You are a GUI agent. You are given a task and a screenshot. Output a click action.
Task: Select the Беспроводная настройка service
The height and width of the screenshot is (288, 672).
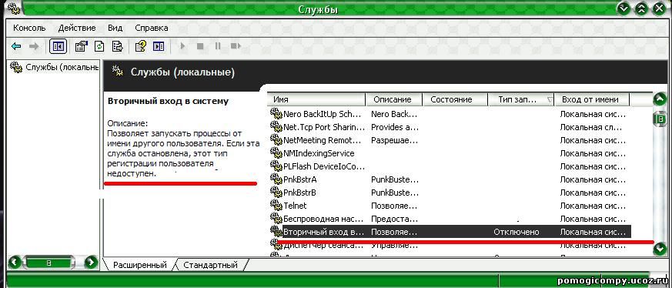[450, 219]
